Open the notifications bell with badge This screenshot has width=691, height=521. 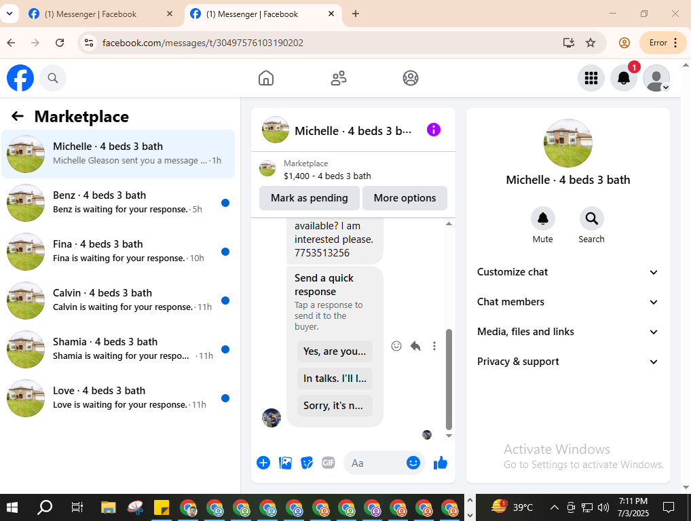[624, 78]
